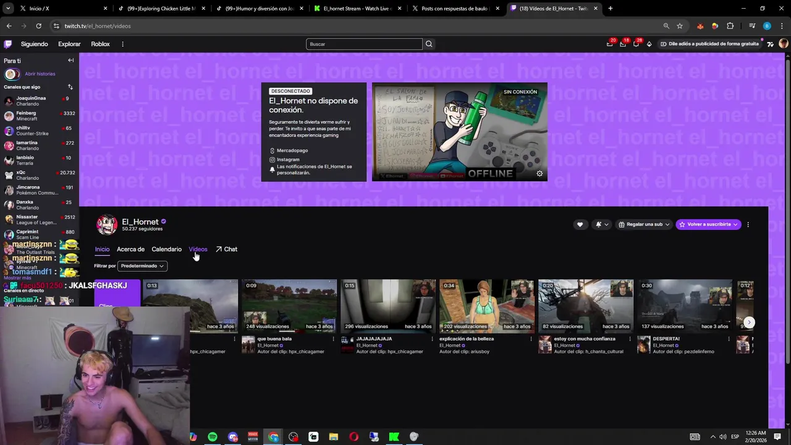Expand 'Regalar una sub' dropdown
The width and height of the screenshot is (791, 445).
(644, 224)
